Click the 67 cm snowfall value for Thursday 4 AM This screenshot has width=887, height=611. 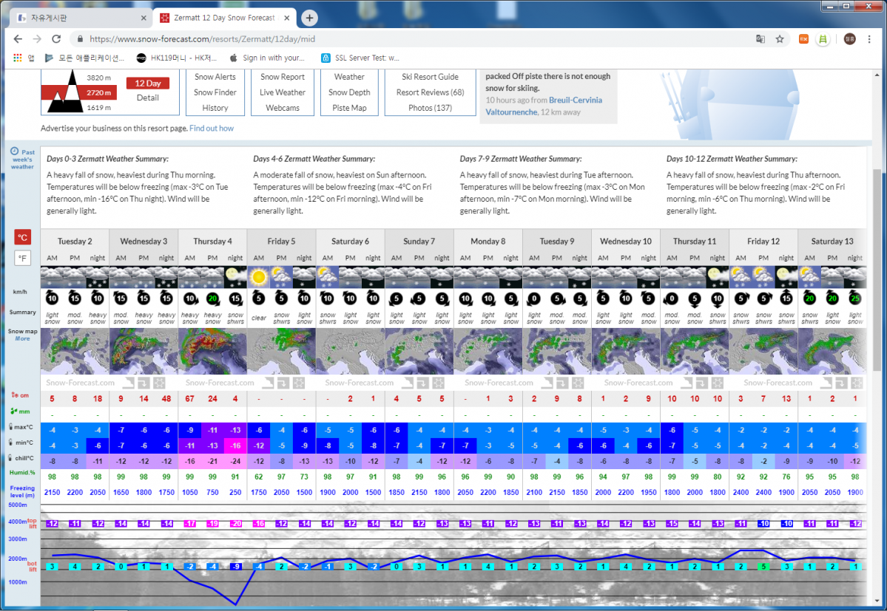(x=189, y=399)
